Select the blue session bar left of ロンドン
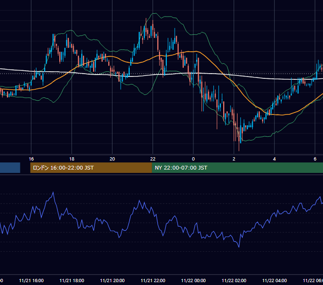Screen dimensions: 323x285 [10, 168]
